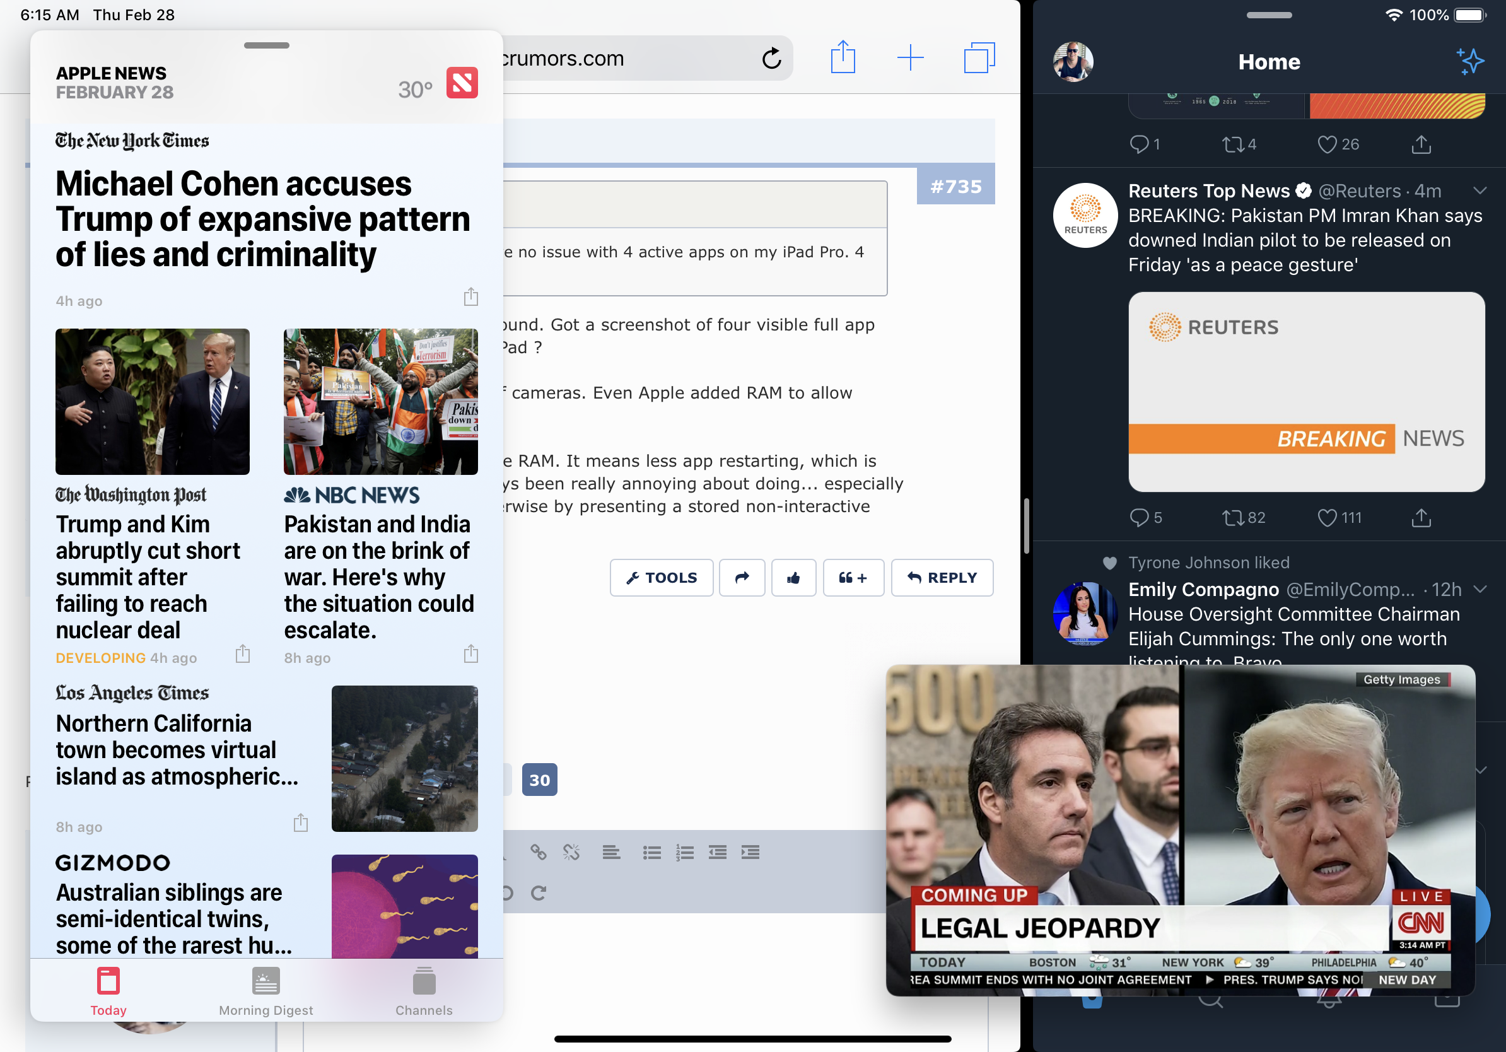Open the Pakistan and India headline
Screen dimensions: 1506x1052
tap(378, 576)
